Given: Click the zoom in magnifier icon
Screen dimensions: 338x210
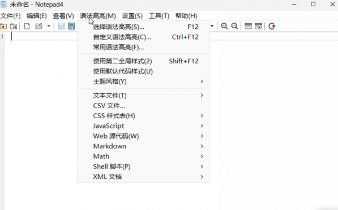Looking at the screenshot, I should tap(224, 26).
